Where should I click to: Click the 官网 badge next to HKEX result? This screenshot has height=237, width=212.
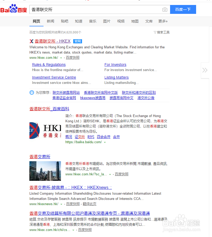(x=77, y=41)
